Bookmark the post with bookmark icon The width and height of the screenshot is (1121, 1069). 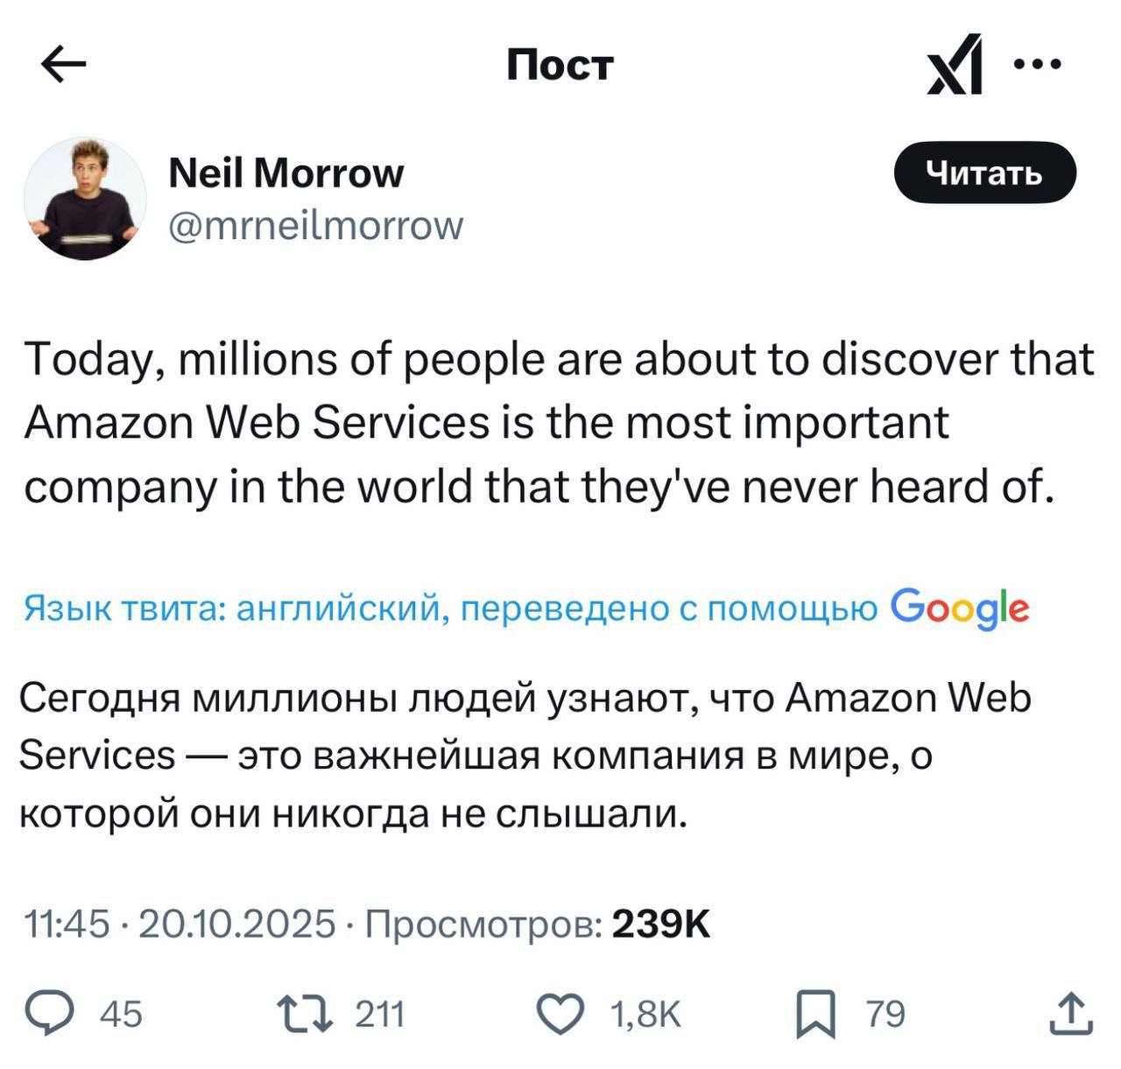tap(814, 1015)
